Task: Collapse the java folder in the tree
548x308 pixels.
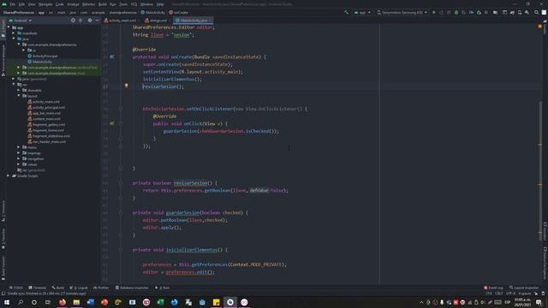Action: 14,38
